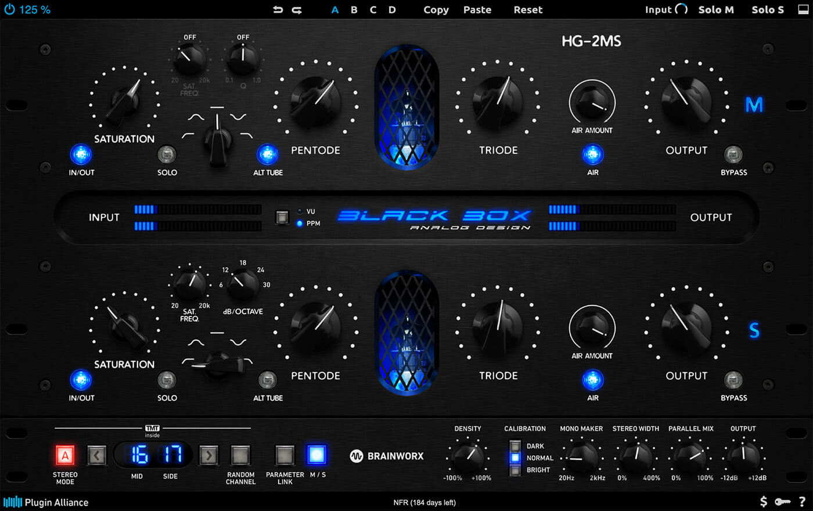Click Mid channel Output knob
The image size is (813, 511).
[x=686, y=102]
